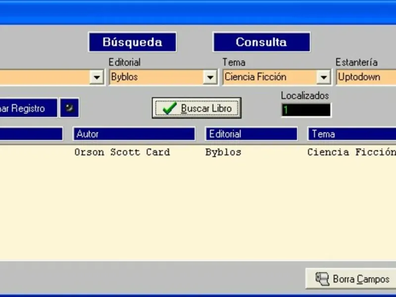The width and height of the screenshot is (396, 297).
Task: Click the eraser roll icon on Borra Campos
Action: click(322, 279)
